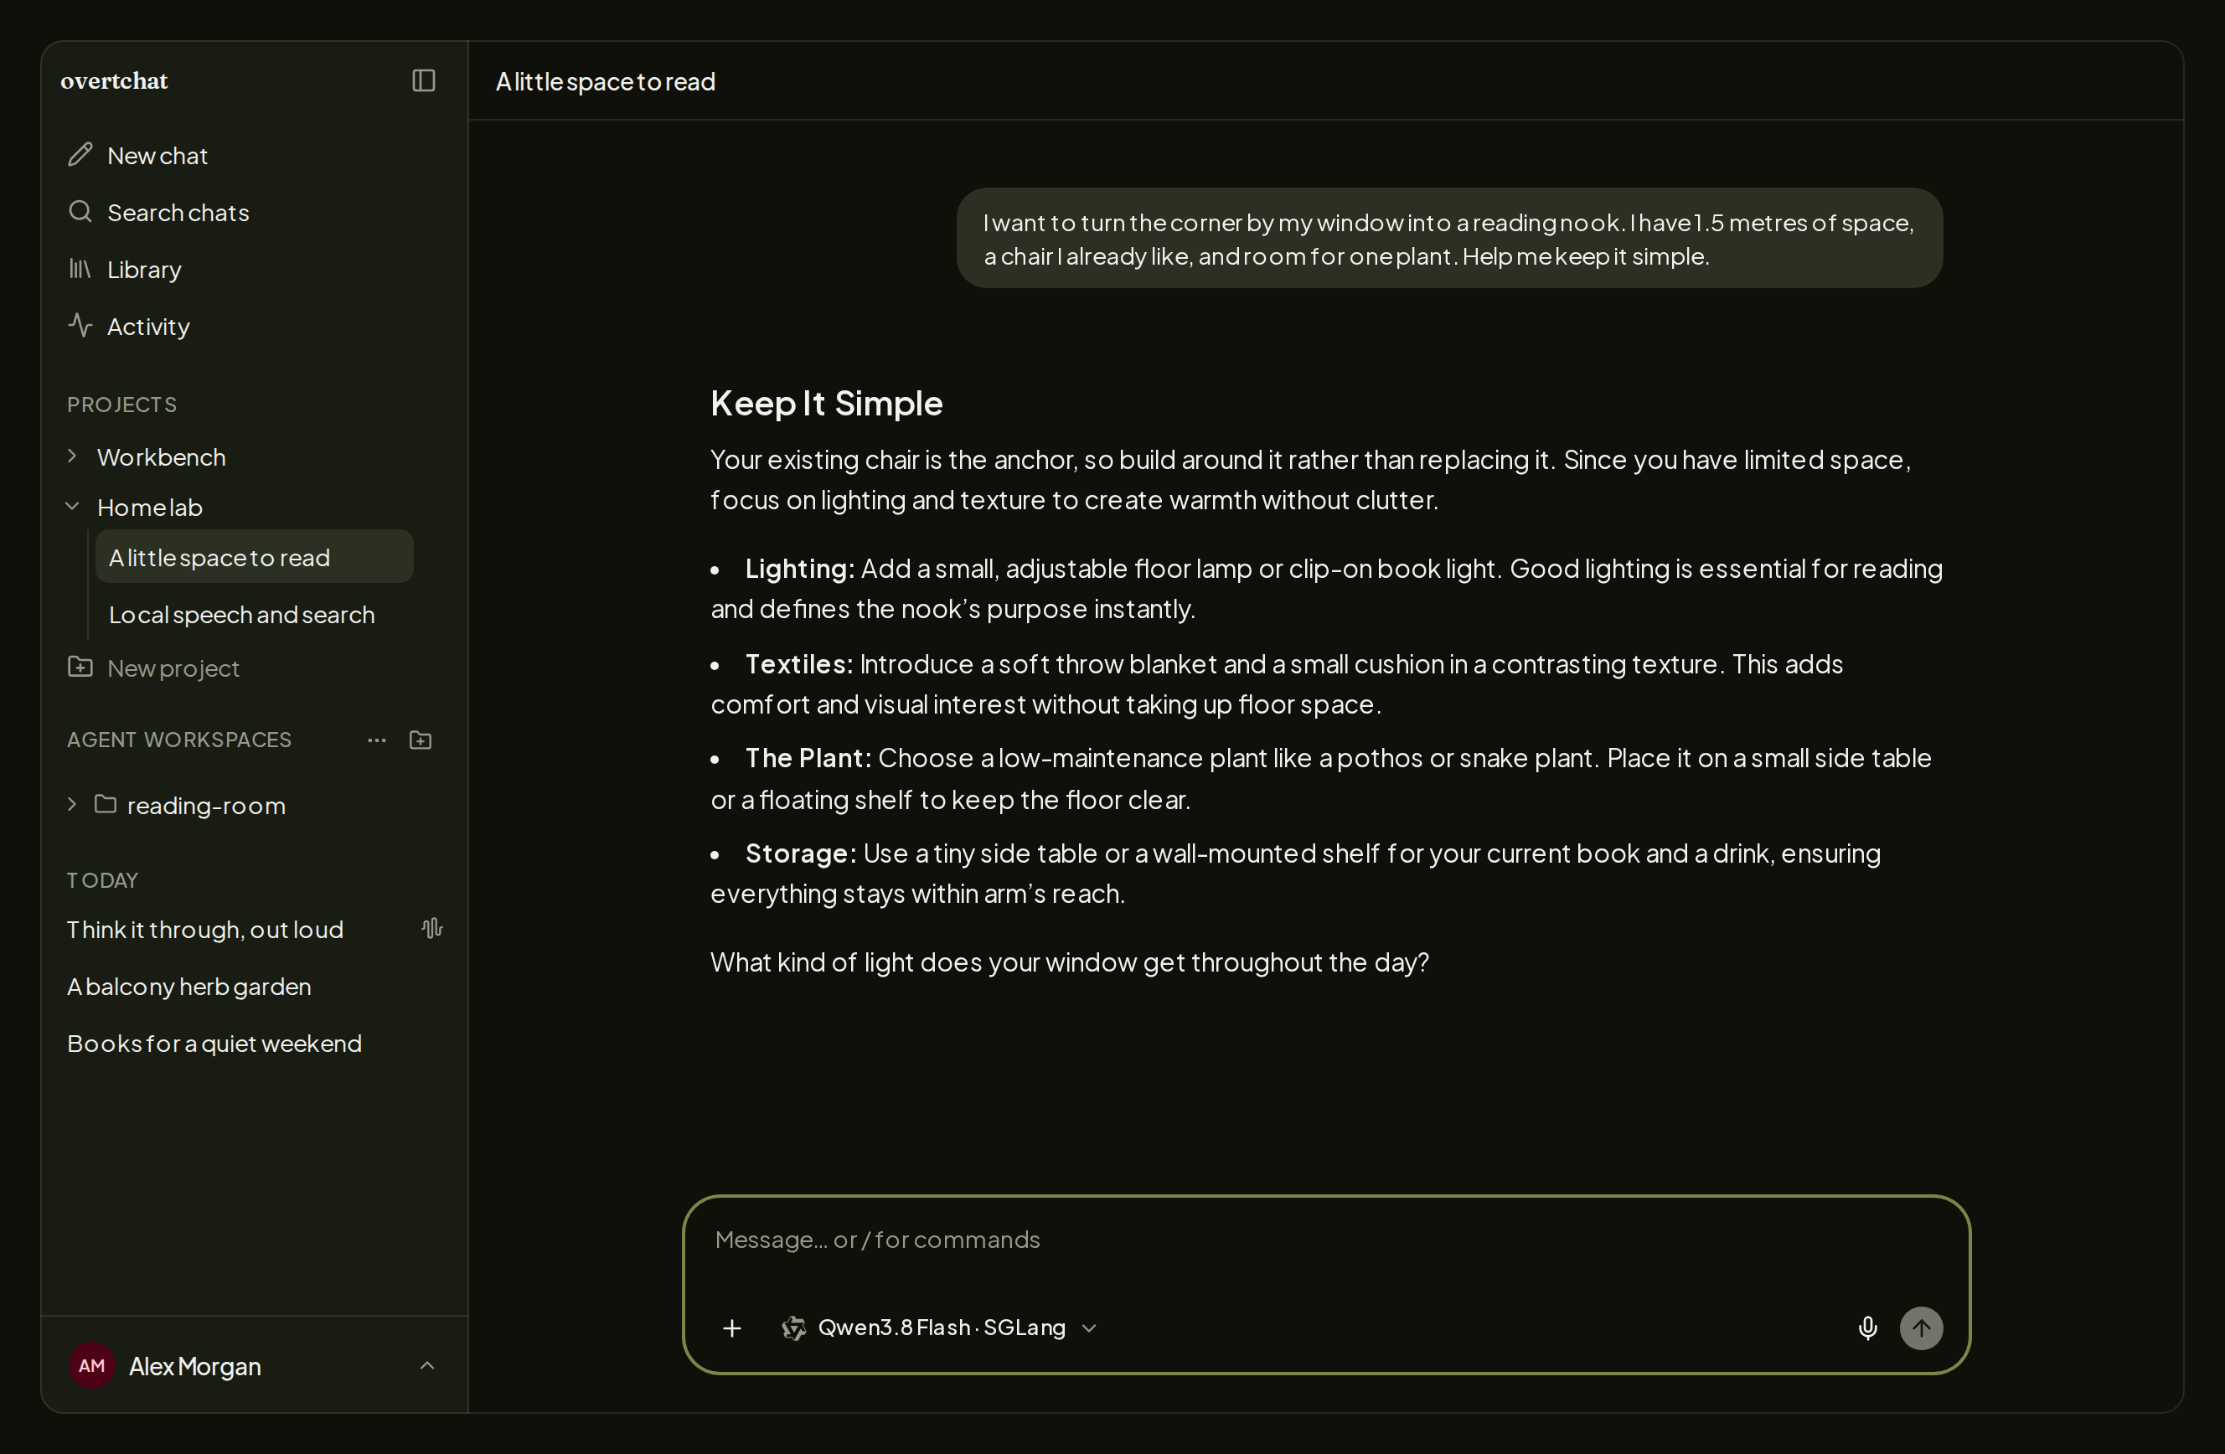
Task: Click the voice waveform icon beside Think it through
Action: tap(431, 928)
